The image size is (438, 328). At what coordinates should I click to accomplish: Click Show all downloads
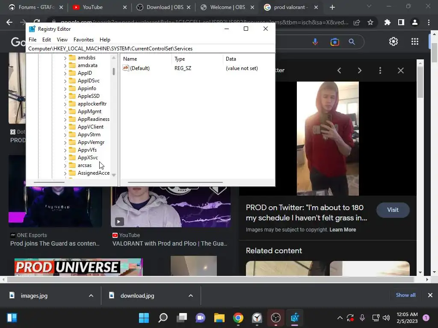point(405,295)
